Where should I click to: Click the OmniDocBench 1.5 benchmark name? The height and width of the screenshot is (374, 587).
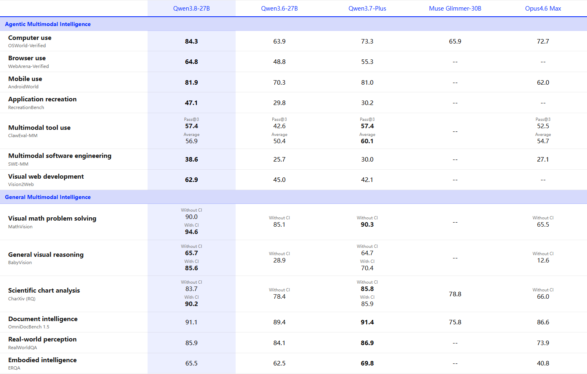point(29,327)
